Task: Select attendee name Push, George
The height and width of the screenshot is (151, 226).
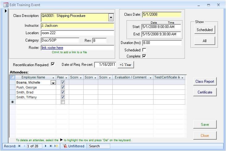Action: tap(27, 87)
